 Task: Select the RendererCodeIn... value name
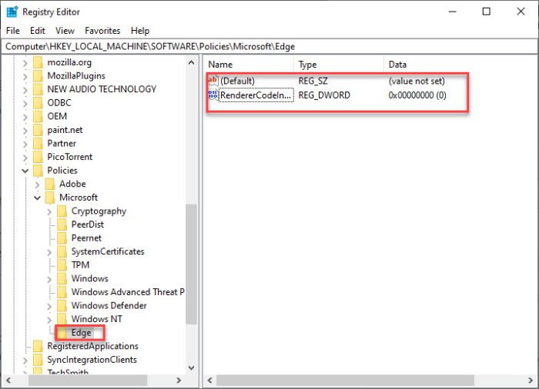(256, 95)
